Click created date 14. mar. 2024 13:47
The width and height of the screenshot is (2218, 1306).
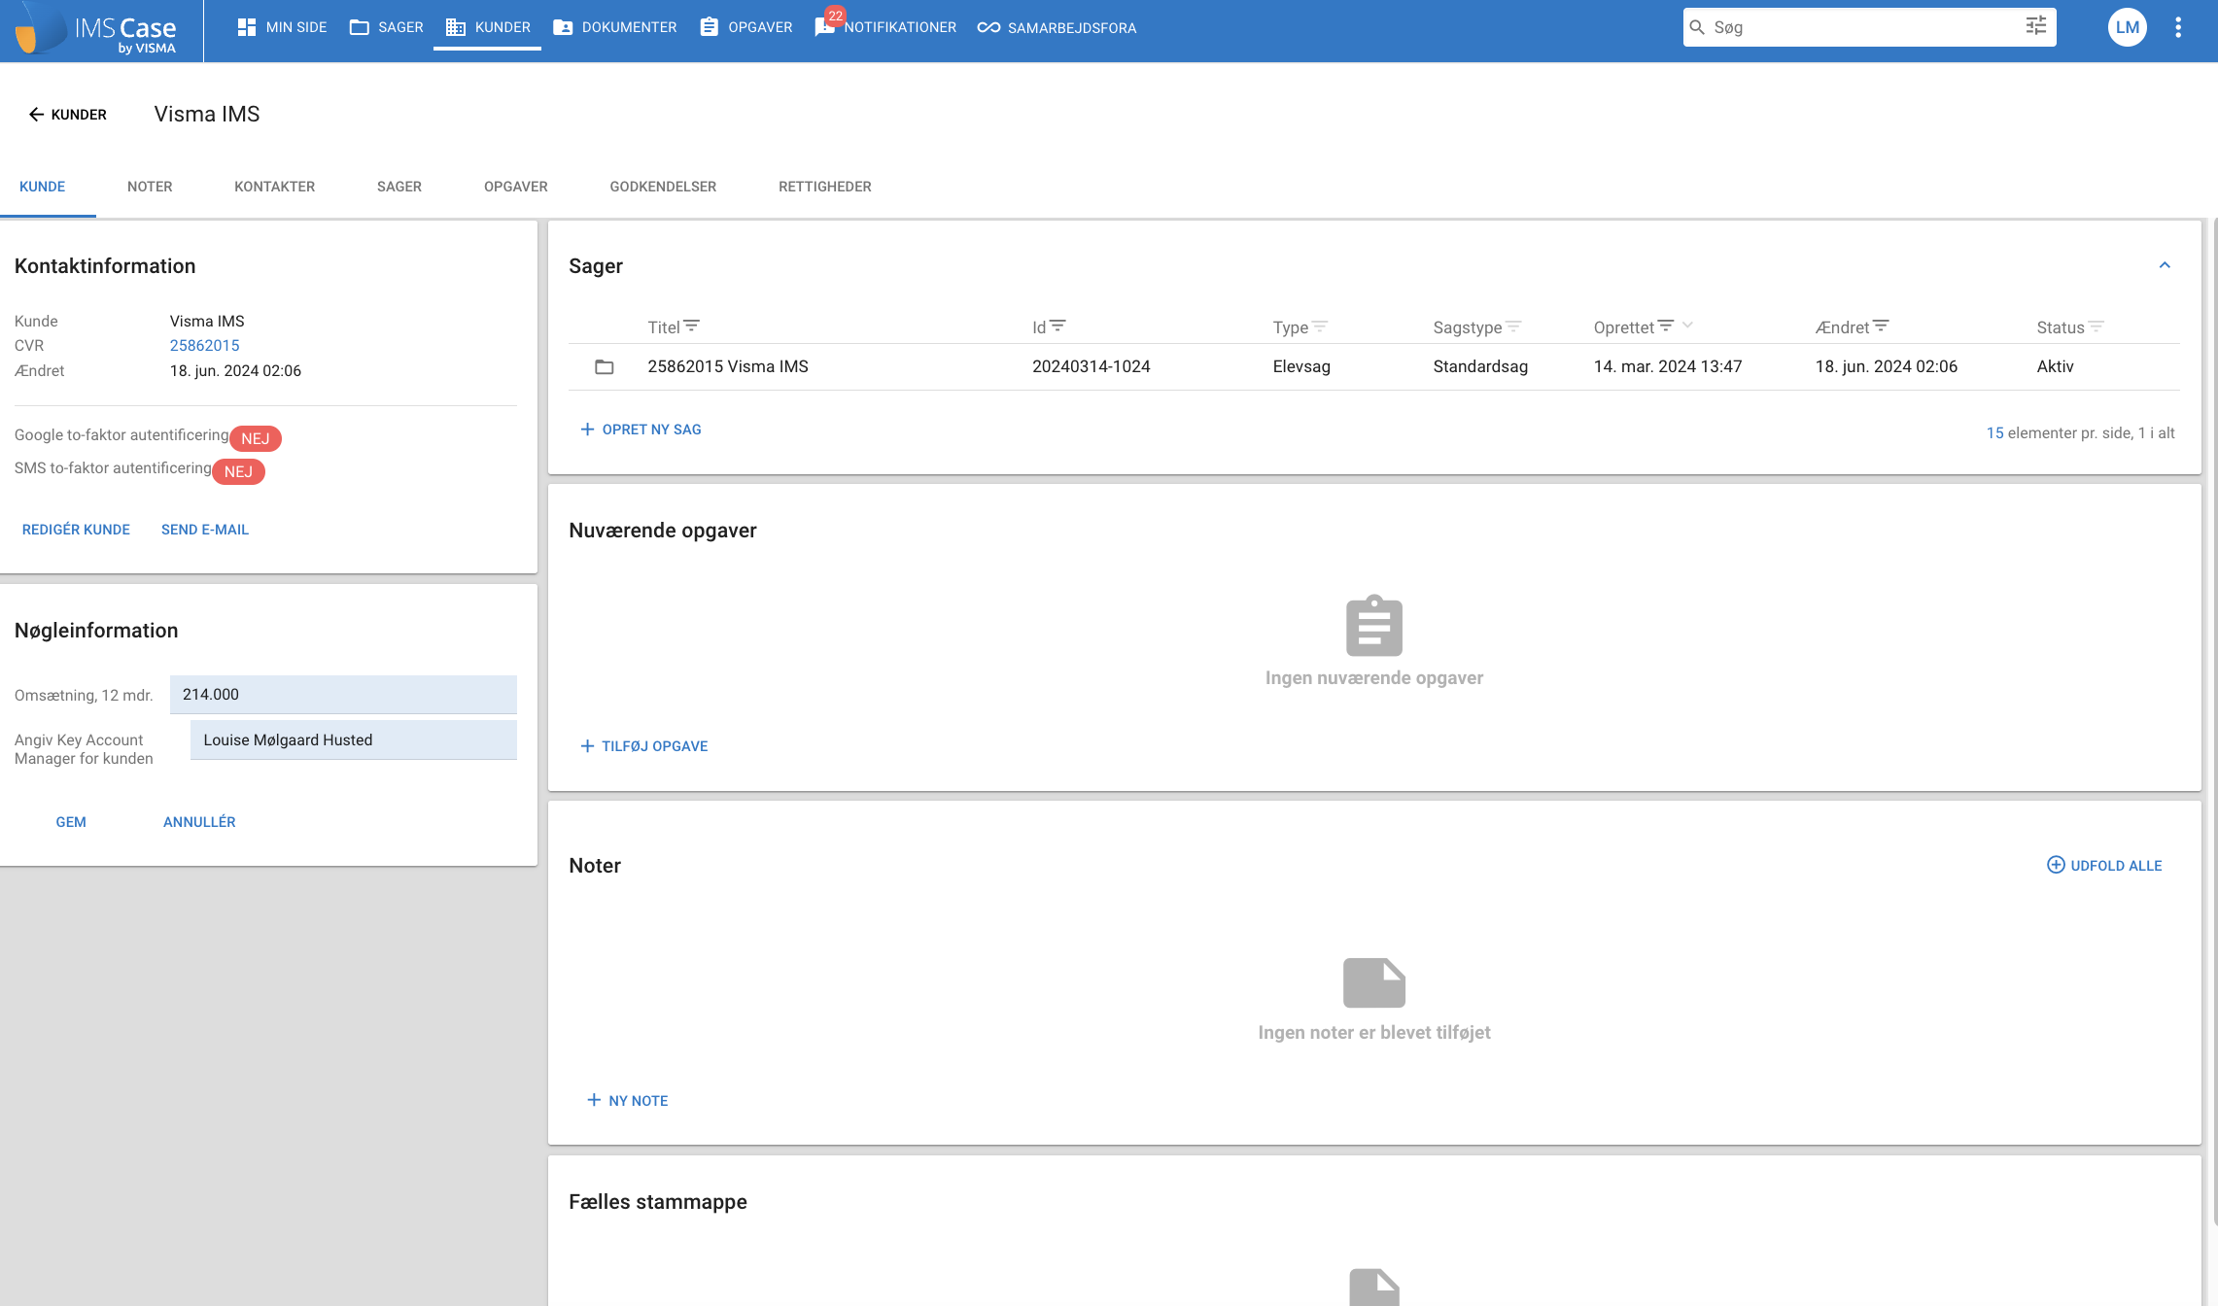click(x=1668, y=366)
